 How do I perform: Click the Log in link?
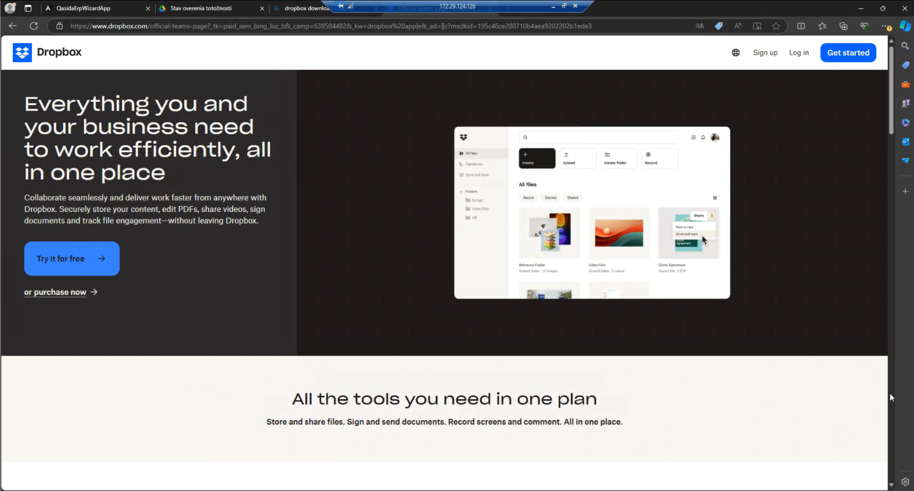(x=799, y=53)
